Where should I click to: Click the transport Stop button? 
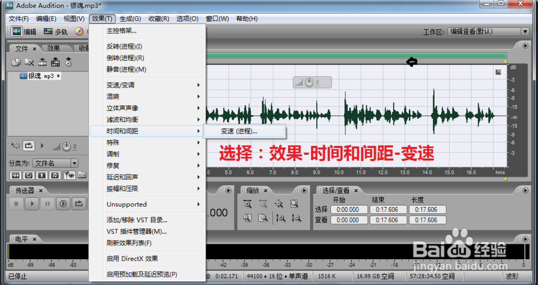(x=16, y=204)
